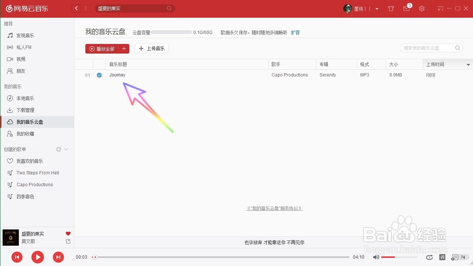Select the Journey song title
The width and height of the screenshot is (473, 266).
pyautogui.click(x=117, y=75)
